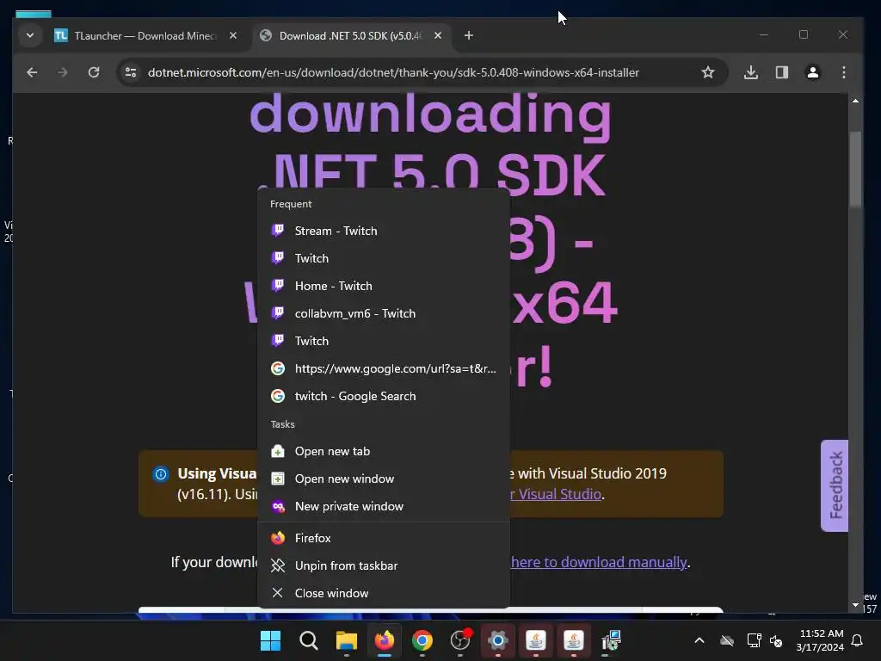
Task: Open the google.com/url frequent entry
Action: [x=383, y=368]
